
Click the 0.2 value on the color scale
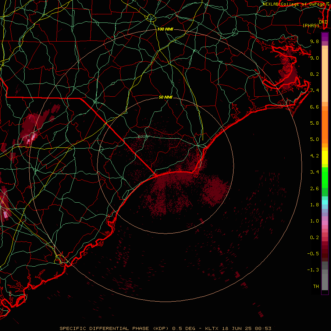314,238
